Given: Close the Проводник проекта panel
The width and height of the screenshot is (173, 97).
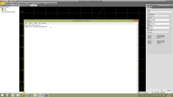Looking at the screenshot, I should (x=18, y=5).
